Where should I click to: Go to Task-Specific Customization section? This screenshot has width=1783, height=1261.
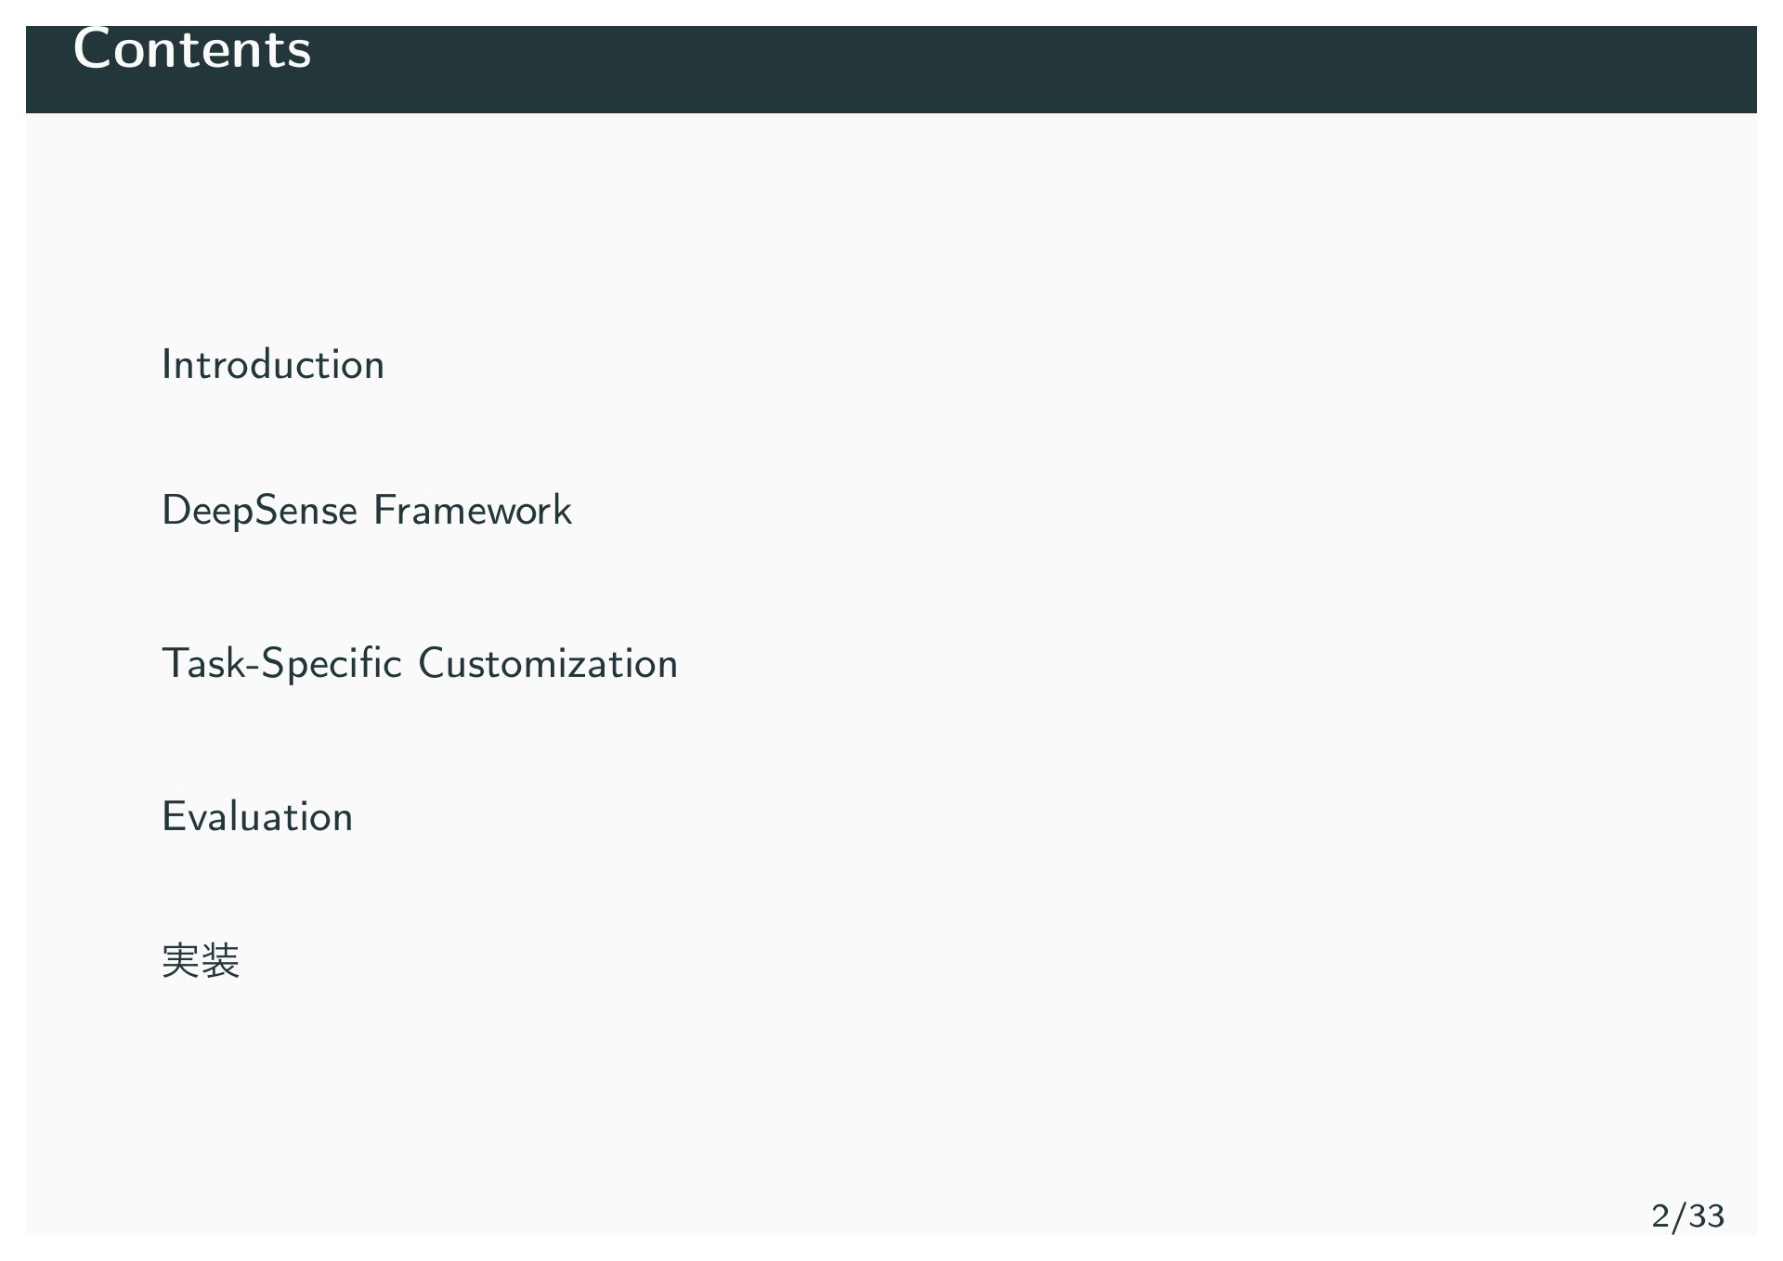(420, 663)
